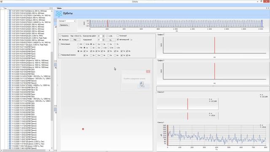Uncheck the Автомасштаб checkbox
This screenshot has width=270, height=152.
(x=118, y=39)
